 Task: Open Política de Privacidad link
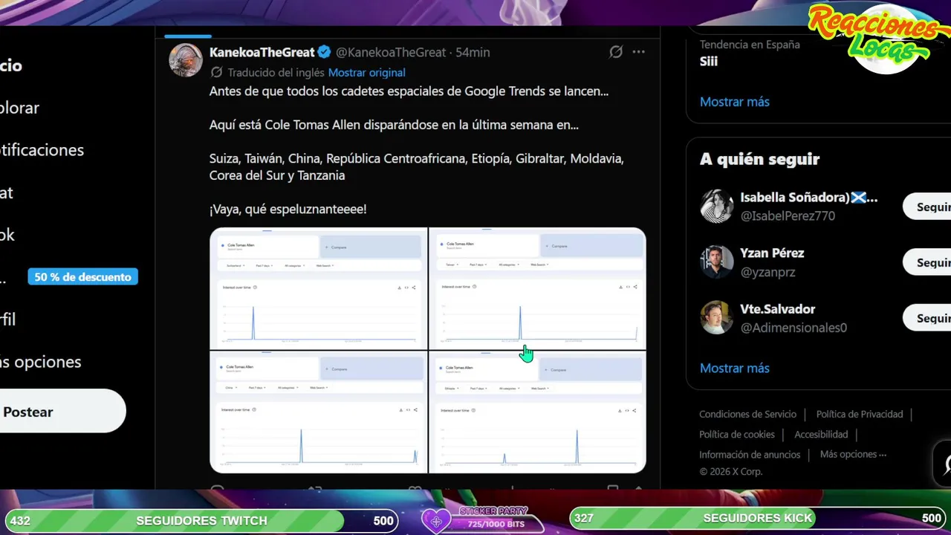coord(860,414)
